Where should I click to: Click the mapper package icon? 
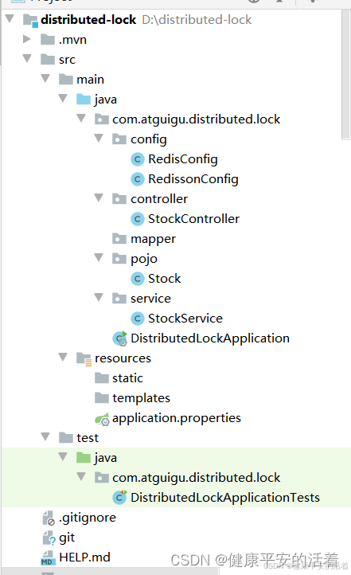[119, 238]
